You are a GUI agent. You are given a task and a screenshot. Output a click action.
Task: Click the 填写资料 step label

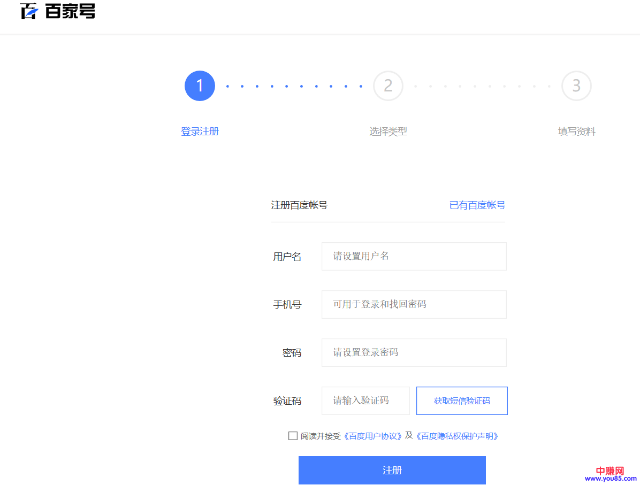[x=576, y=132]
